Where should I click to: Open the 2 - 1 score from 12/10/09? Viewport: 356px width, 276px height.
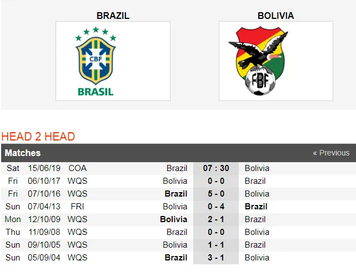coord(215,219)
